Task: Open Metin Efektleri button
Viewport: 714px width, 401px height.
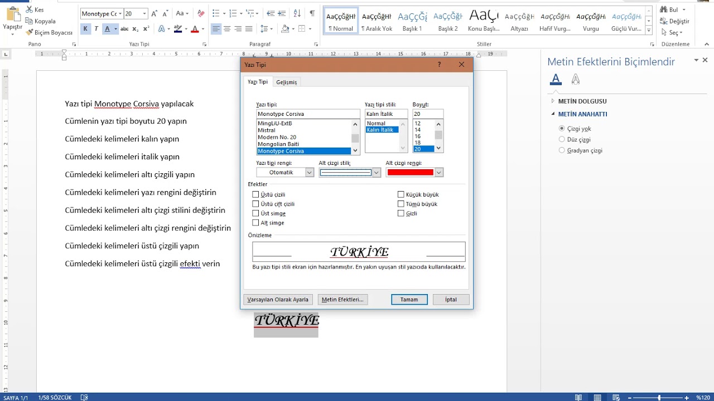Action: (342, 300)
